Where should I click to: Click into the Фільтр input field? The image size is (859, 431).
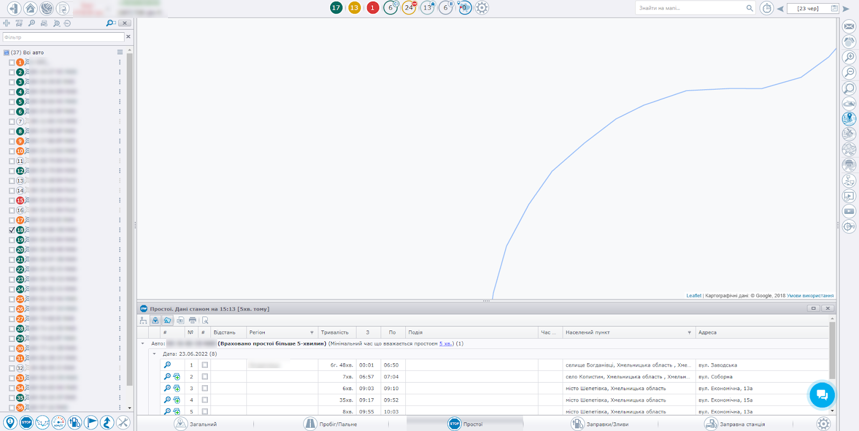coord(63,37)
